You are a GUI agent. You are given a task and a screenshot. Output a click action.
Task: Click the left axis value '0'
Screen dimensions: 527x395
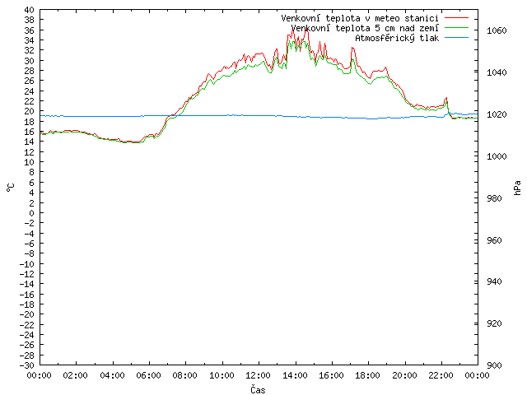tap(31, 213)
